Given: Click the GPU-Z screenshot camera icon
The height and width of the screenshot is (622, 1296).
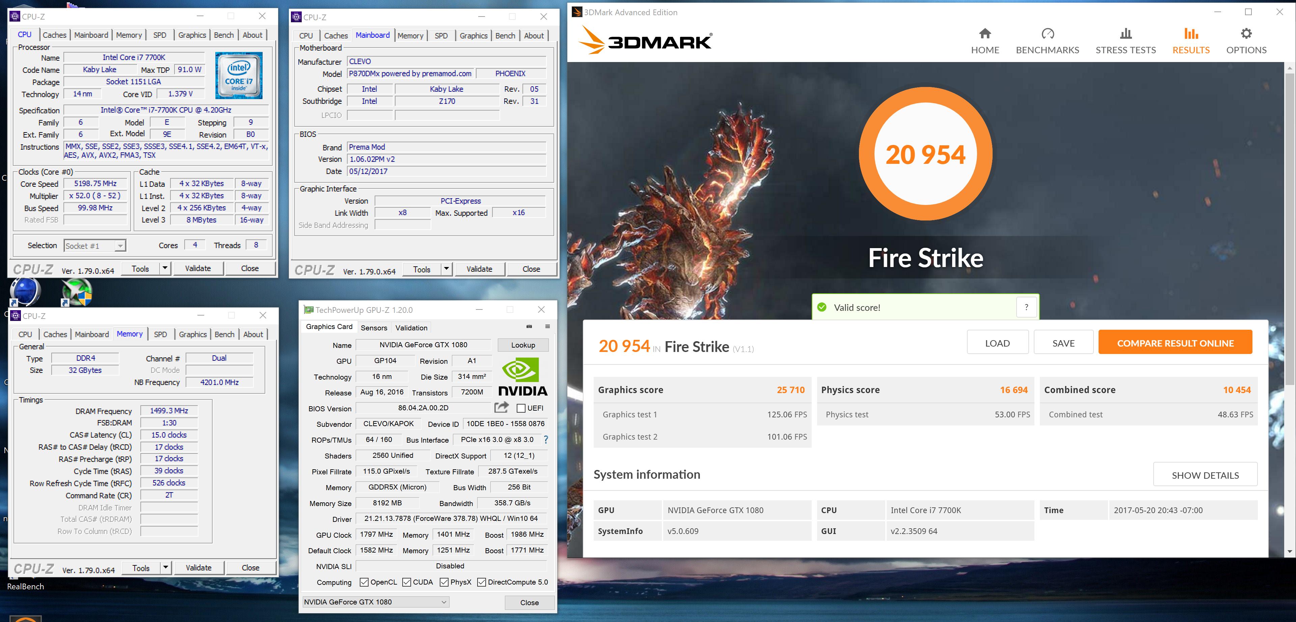Looking at the screenshot, I should [x=529, y=327].
